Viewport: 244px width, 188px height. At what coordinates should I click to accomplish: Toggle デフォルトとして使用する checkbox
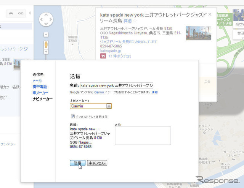[73, 116]
